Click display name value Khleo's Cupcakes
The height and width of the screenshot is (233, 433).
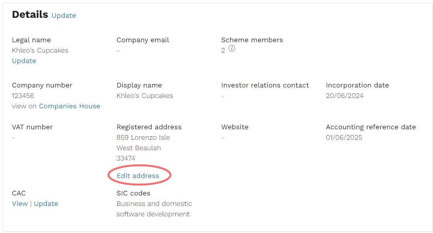click(145, 96)
